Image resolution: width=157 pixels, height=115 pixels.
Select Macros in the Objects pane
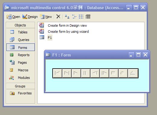pyautogui.click(x=21, y=70)
